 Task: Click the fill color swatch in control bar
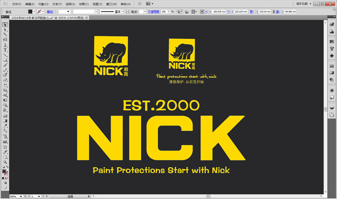coord(30,12)
